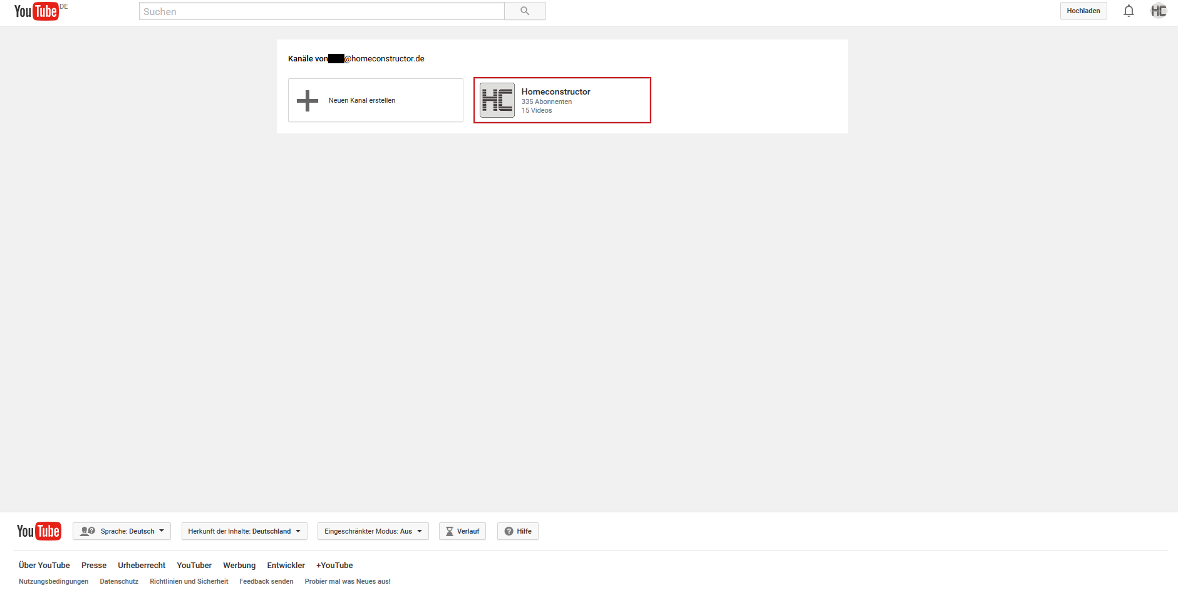This screenshot has height=595, width=1178.
Task: Open the Datenschutz link
Action: 119,581
